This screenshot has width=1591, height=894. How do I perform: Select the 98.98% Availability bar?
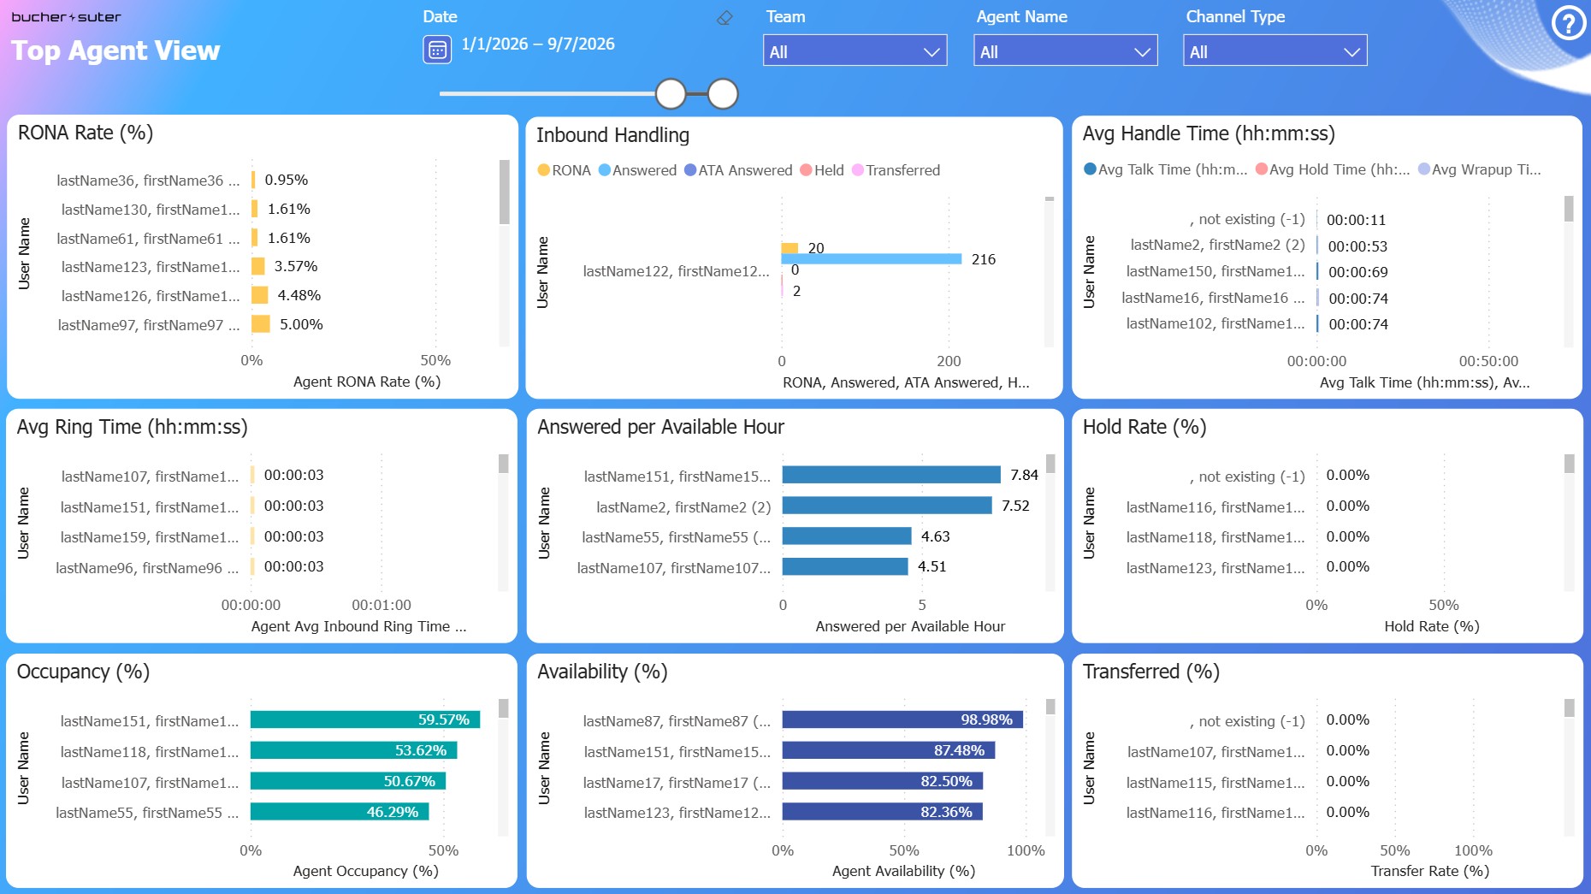pyautogui.click(x=902, y=720)
